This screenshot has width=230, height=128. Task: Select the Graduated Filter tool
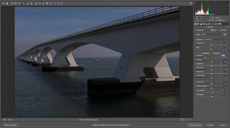pos(47,3)
